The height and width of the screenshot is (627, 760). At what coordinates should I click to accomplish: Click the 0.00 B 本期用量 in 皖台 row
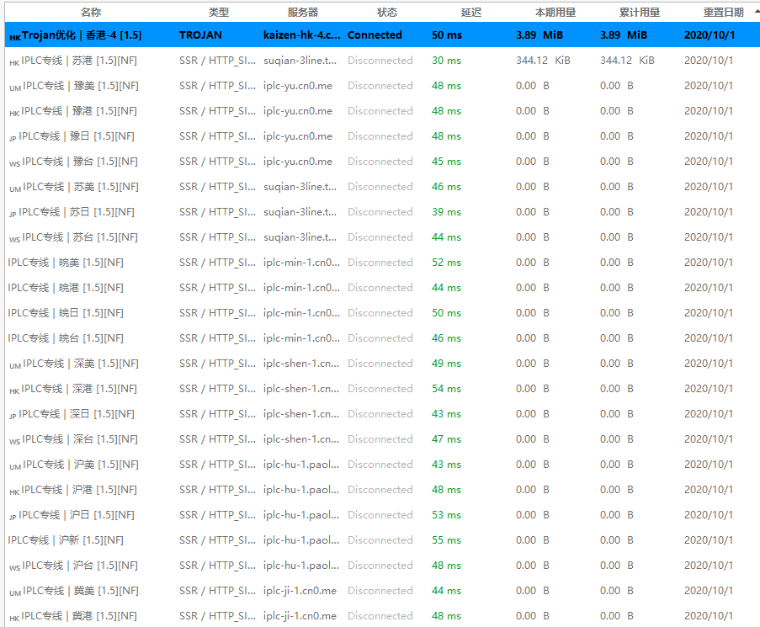(532, 338)
